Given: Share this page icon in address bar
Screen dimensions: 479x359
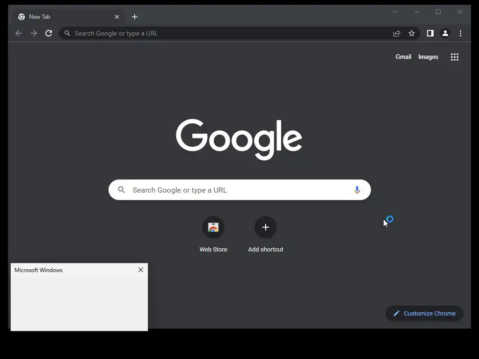Looking at the screenshot, I should (x=397, y=33).
